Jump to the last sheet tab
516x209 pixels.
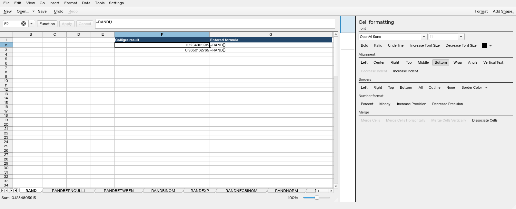(16, 191)
